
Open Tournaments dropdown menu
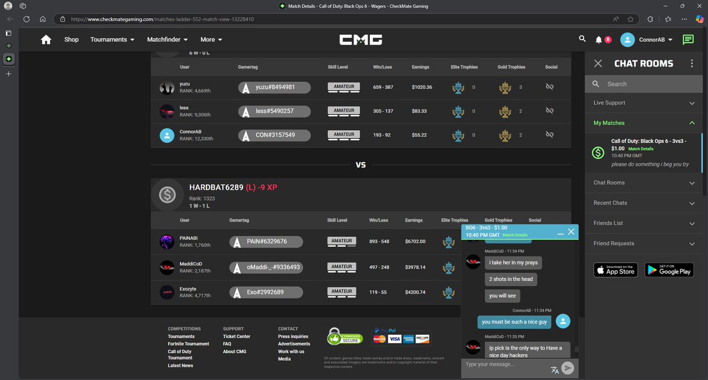[x=112, y=39]
